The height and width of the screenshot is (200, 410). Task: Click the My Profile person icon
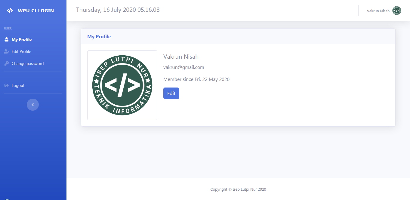(x=7, y=39)
